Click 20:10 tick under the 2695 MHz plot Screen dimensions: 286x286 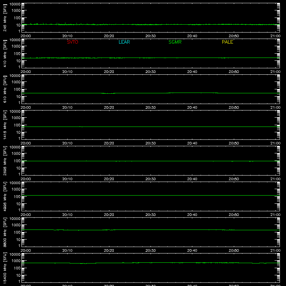(67, 179)
